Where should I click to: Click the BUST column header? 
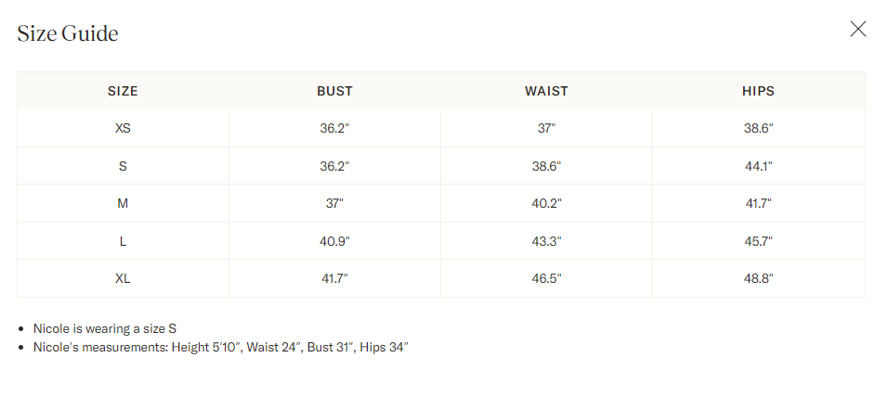334,91
